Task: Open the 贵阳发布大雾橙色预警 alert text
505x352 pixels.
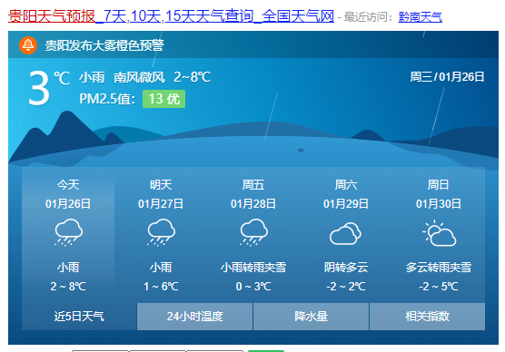Action: [x=104, y=45]
